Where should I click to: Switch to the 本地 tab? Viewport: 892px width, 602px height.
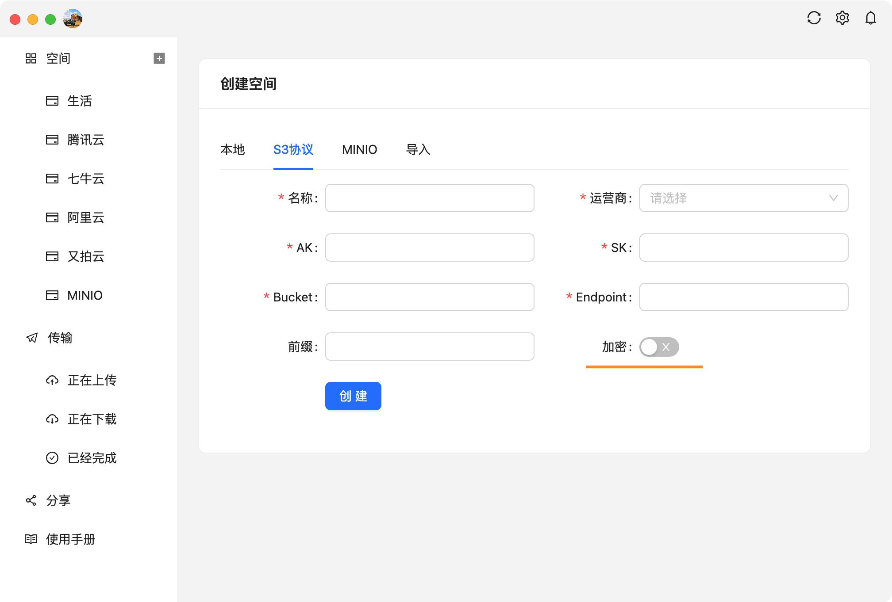pos(233,150)
